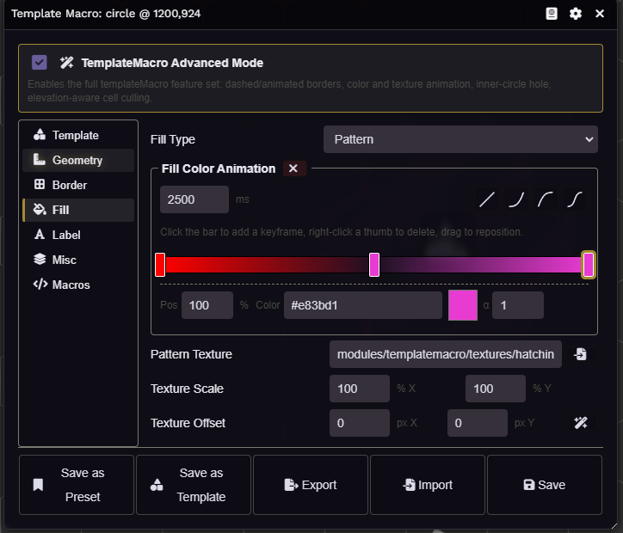Viewport: 623px width, 533px height.
Task: Switch to the Geometry tab
Action: click(78, 161)
